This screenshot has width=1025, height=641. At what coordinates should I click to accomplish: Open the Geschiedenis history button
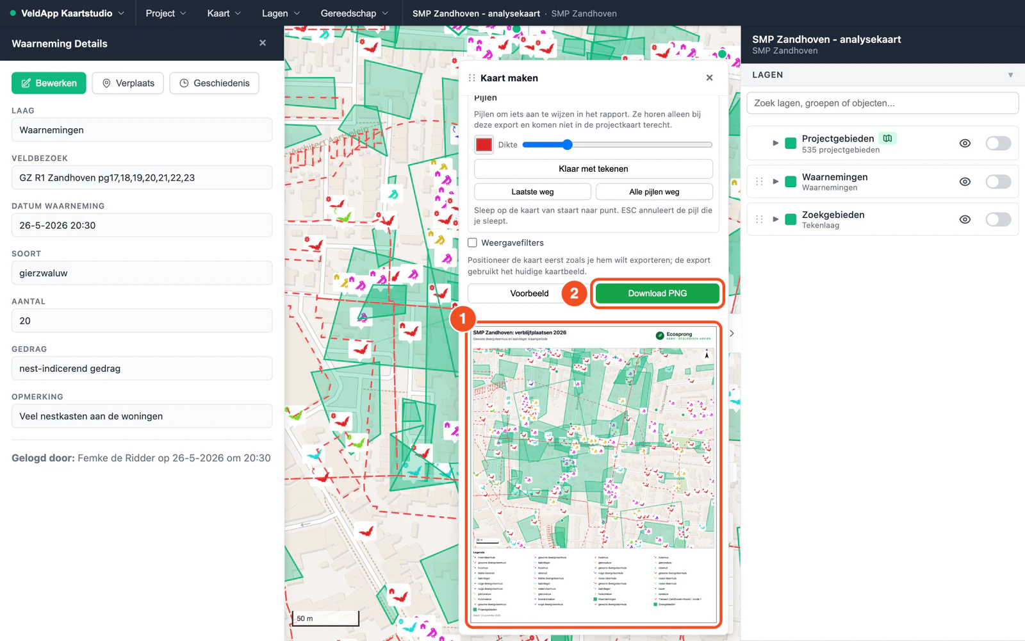[x=214, y=83]
